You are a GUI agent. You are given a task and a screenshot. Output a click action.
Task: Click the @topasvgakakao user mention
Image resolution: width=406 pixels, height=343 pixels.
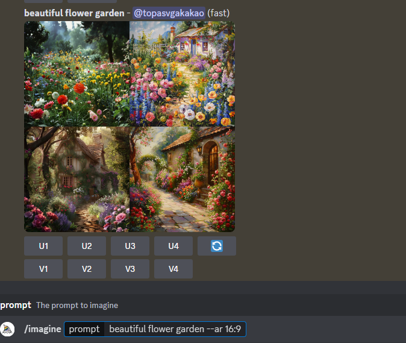pos(169,13)
